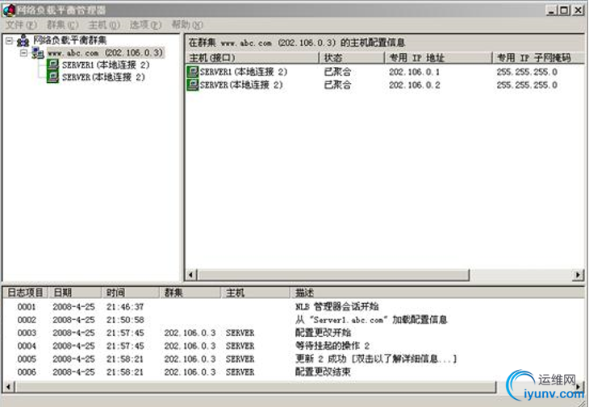Sort by 状态 column header
The image size is (589, 407).
click(352, 58)
